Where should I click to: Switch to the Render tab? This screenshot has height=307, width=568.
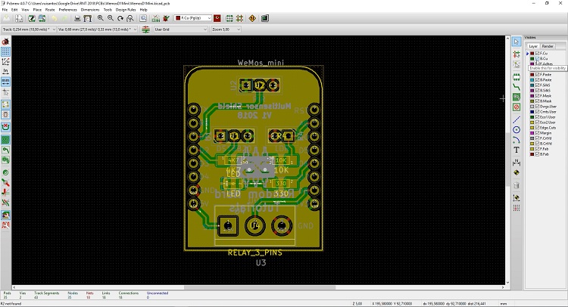point(547,46)
